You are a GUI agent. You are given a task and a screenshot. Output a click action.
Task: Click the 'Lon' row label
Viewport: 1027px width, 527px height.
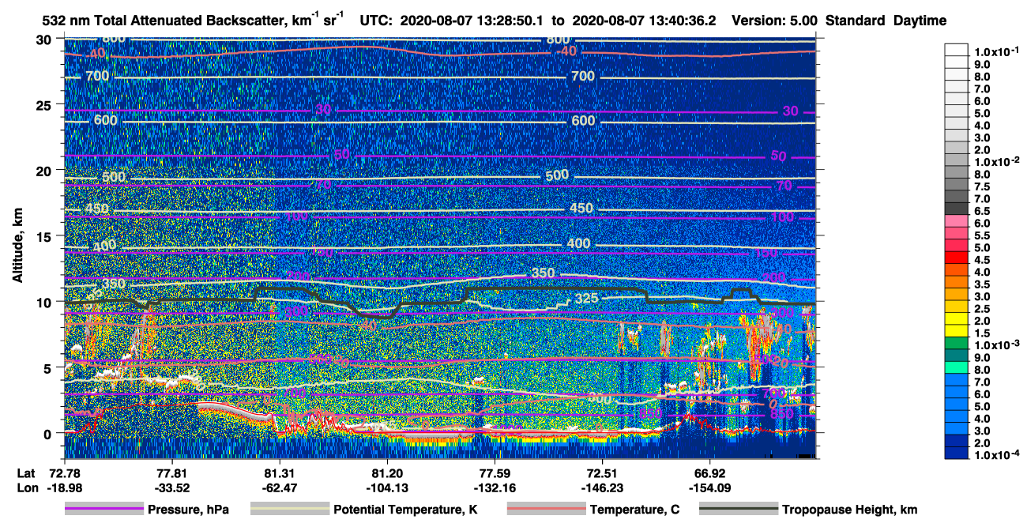tap(26, 487)
